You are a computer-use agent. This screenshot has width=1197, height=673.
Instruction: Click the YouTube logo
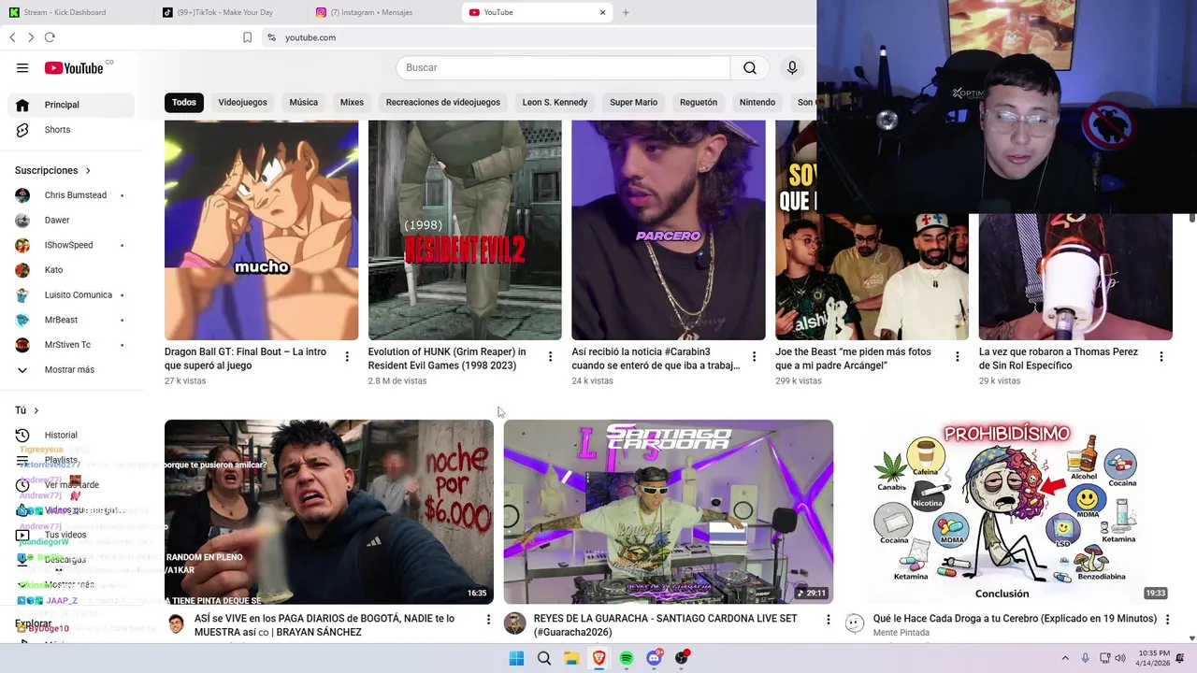pyautogui.click(x=74, y=67)
